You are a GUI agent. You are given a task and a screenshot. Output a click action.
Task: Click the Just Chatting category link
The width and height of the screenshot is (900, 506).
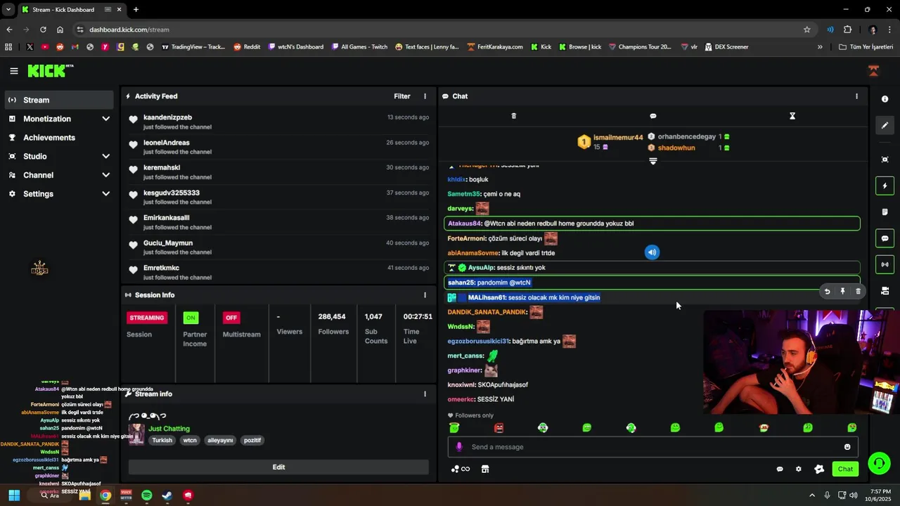click(x=169, y=429)
